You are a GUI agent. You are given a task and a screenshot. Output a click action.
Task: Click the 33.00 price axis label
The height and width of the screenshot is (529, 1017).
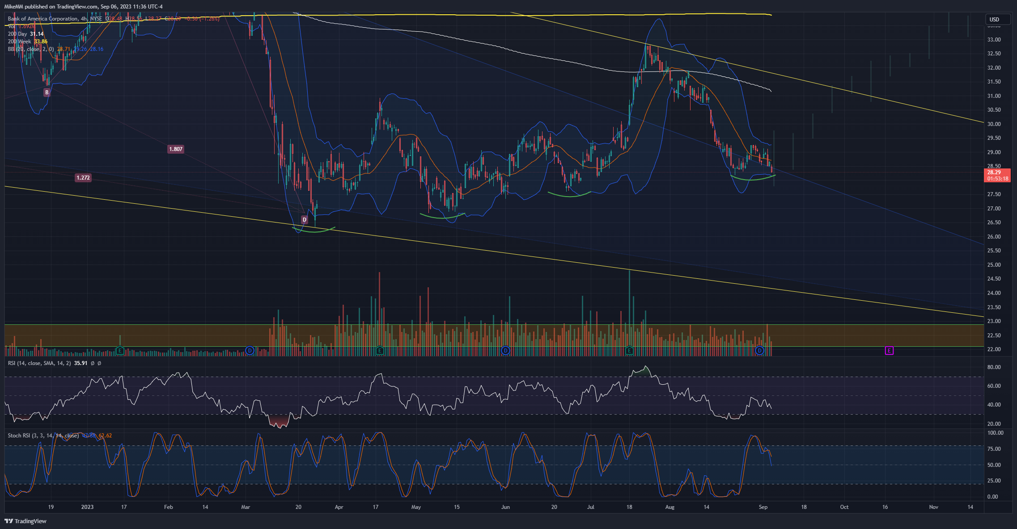(994, 40)
